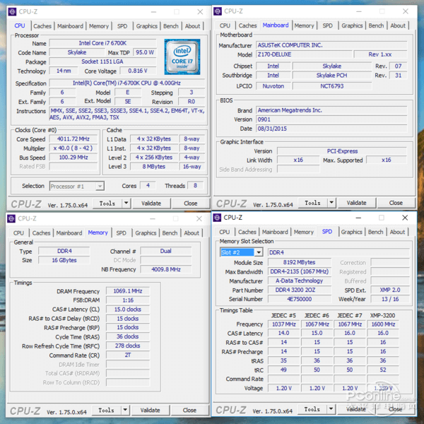Click CPU-Z title bar icon in the CPU-tab window
The height and width of the screenshot is (424, 424).
pos(11,11)
